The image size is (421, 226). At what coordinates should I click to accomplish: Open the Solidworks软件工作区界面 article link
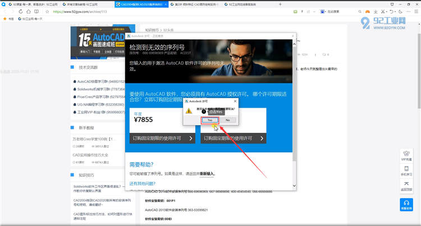coord(99,188)
